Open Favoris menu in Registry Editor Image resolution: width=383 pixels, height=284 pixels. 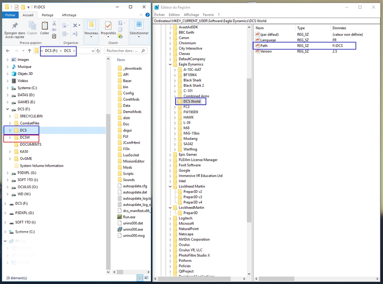(208, 15)
